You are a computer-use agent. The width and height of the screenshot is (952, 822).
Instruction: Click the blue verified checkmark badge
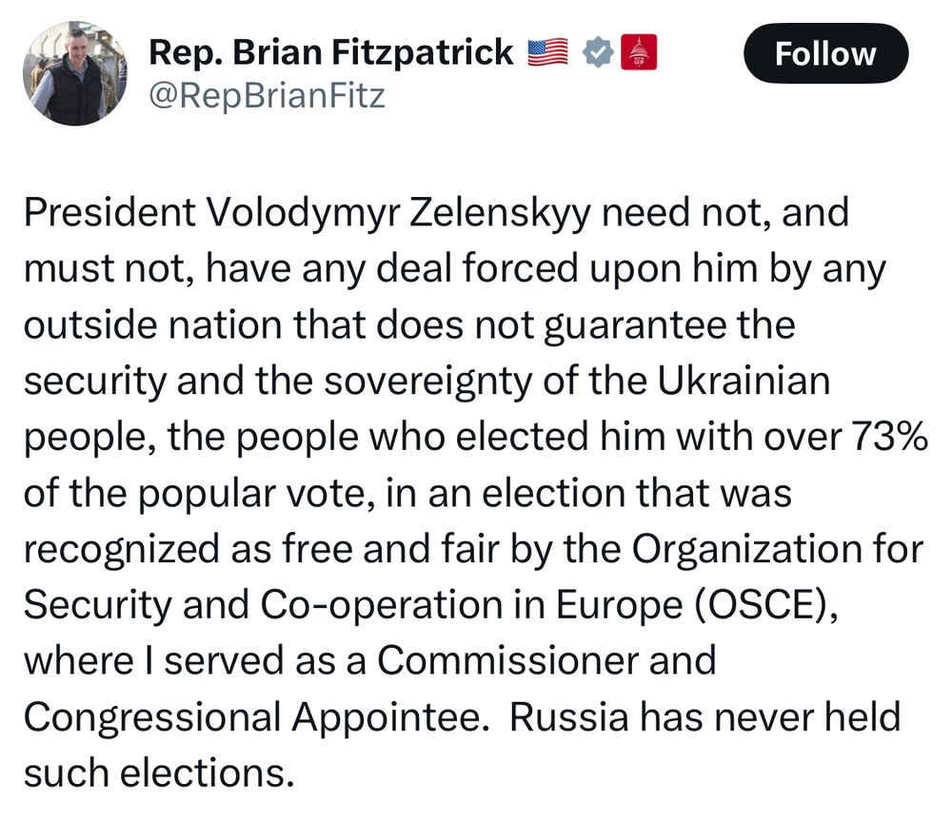pos(596,53)
